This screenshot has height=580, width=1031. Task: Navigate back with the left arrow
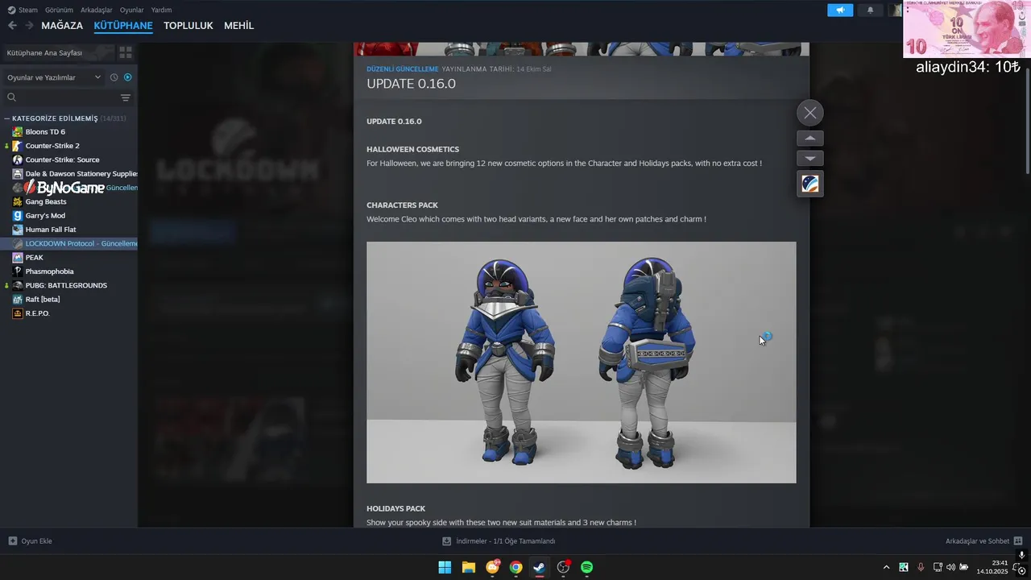pyautogui.click(x=12, y=26)
